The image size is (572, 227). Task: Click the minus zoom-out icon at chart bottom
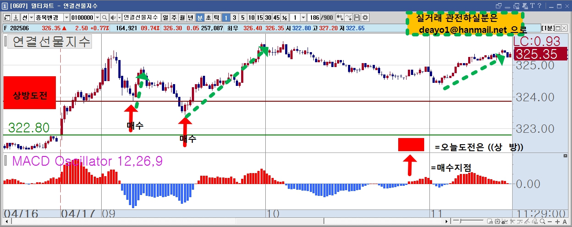point(550,222)
